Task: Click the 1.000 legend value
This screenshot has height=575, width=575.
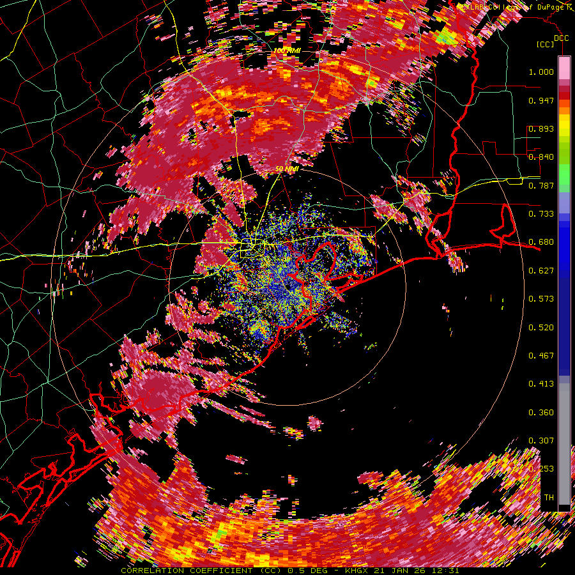Action: [x=541, y=72]
